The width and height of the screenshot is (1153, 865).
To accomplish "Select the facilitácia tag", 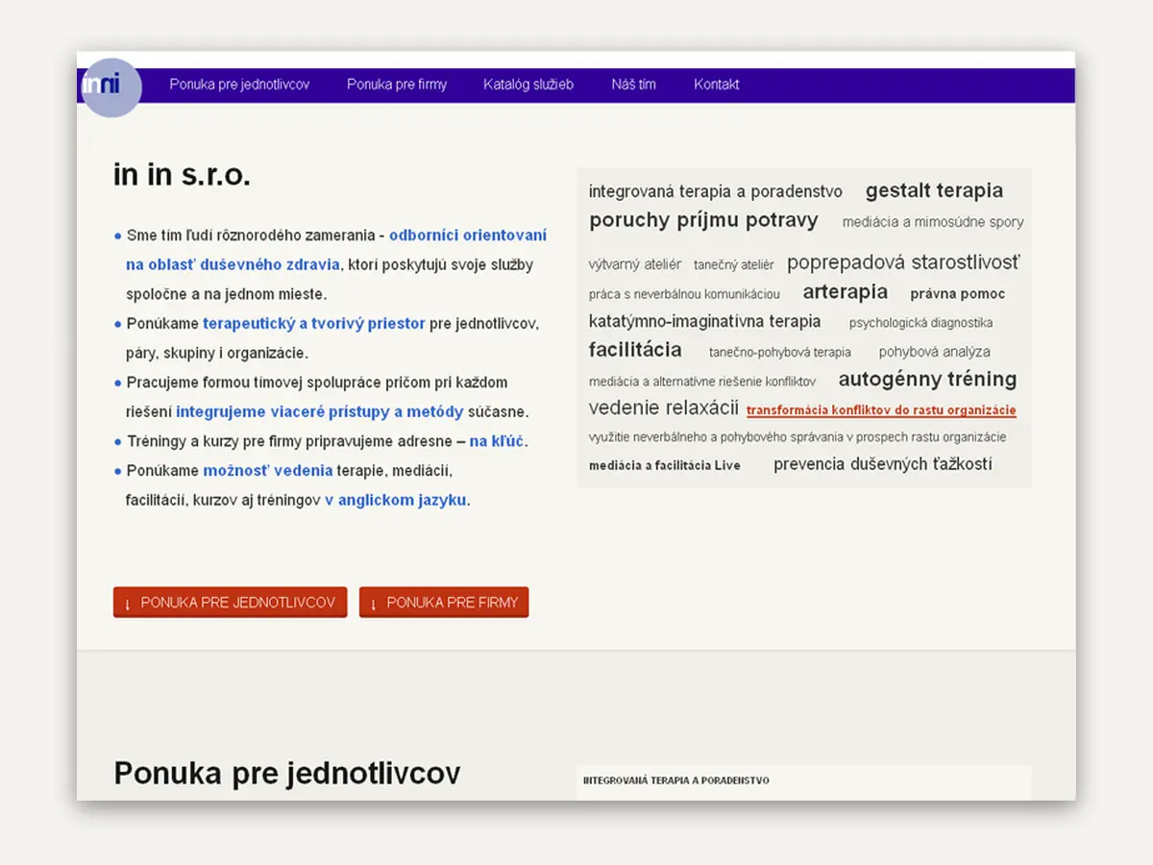I will [x=635, y=350].
